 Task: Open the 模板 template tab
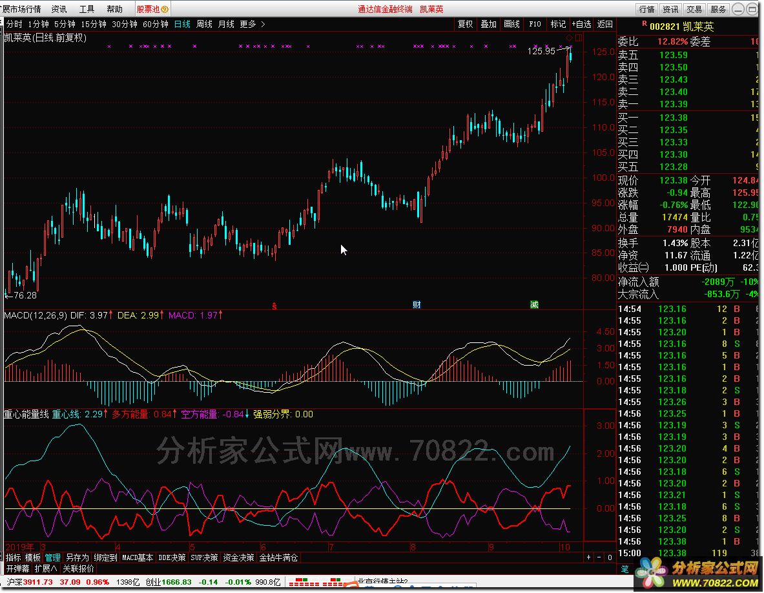pyautogui.click(x=33, y=557)
